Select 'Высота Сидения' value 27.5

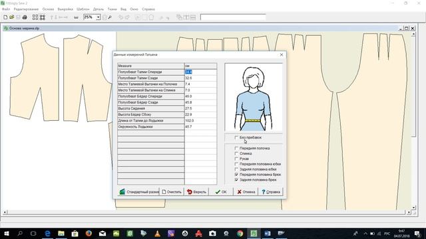tap(200, 108)
